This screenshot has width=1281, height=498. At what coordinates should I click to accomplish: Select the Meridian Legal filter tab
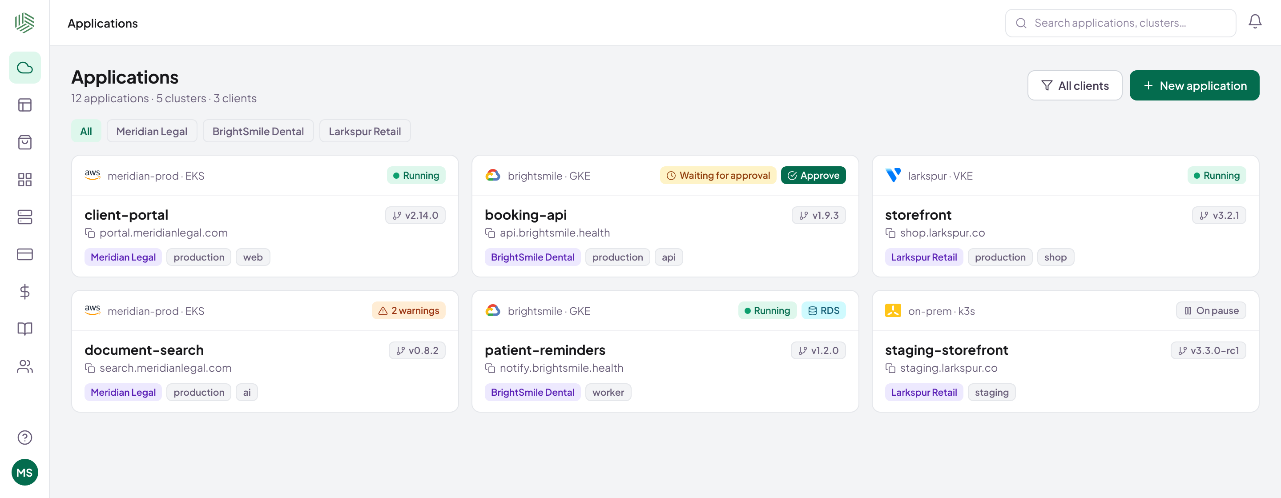tap(152, 131)
